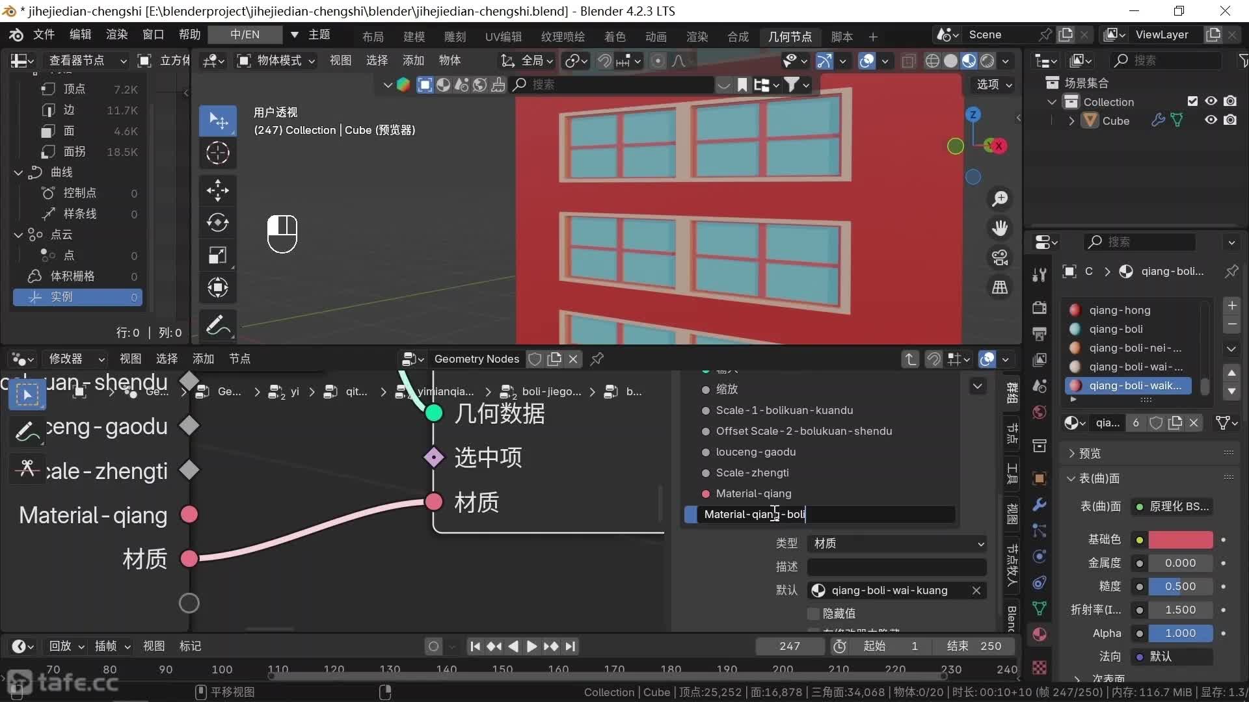Click the zoom magnifier viewport gizmo
Image resolution: width=1249 pixels, height=702 pixels.
pyautogui.click(x=1000, y=199)
